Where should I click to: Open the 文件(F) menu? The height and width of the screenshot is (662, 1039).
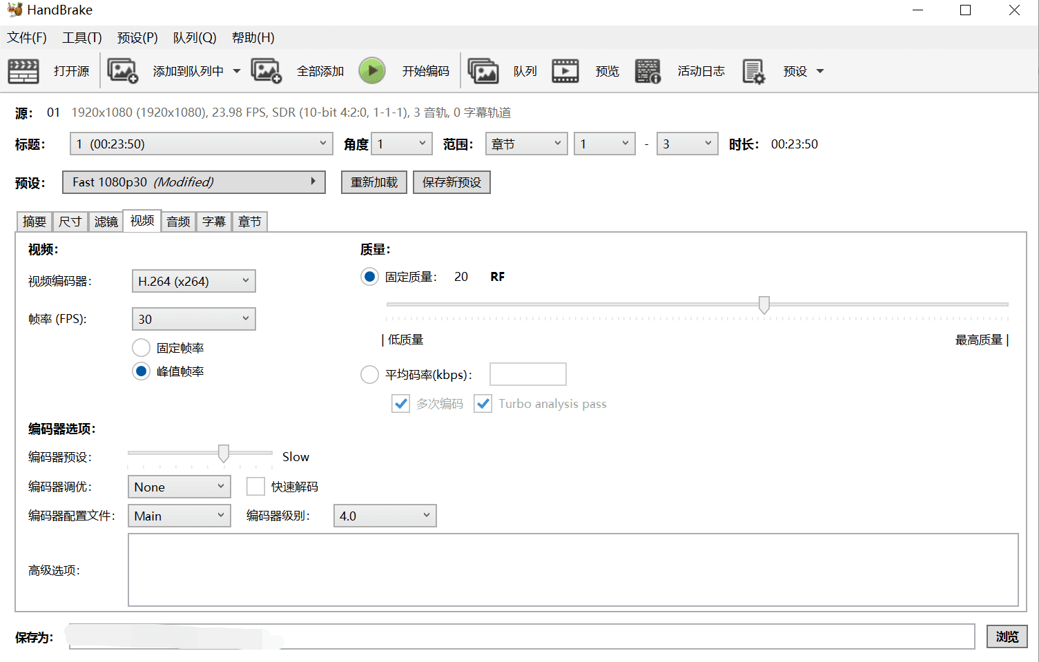click(x=27, y=37)
